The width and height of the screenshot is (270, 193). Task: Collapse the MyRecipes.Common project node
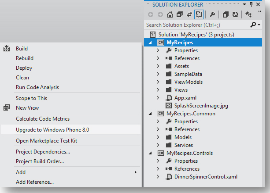tap(150, 114)
